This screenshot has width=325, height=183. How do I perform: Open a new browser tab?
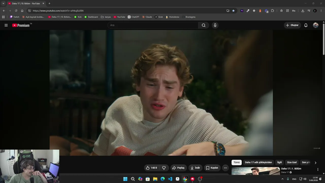tap(49, 3)
